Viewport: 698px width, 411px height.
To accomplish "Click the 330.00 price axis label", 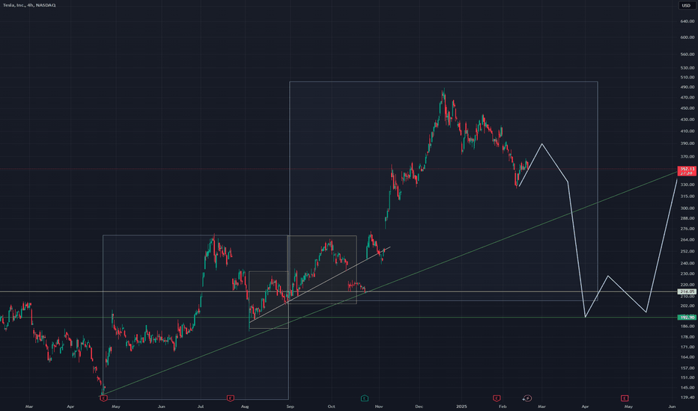I will 688,185.
